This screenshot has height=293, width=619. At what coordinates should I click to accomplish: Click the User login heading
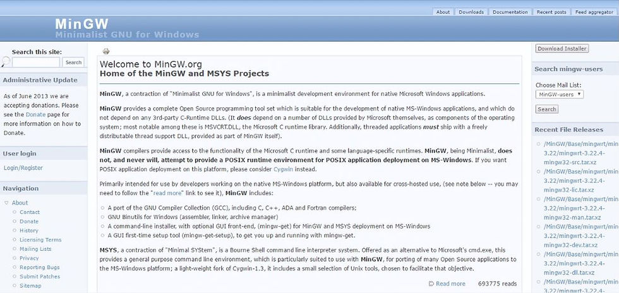tap(20, 153)
